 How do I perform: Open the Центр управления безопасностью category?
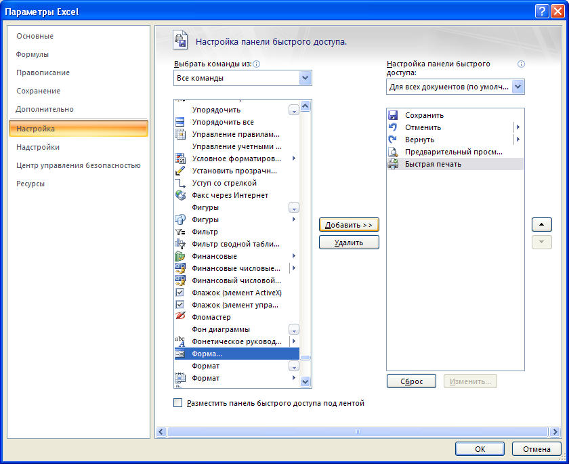pos(79,165)
